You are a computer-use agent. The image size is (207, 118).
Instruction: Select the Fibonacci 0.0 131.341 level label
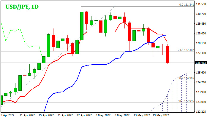187,5
